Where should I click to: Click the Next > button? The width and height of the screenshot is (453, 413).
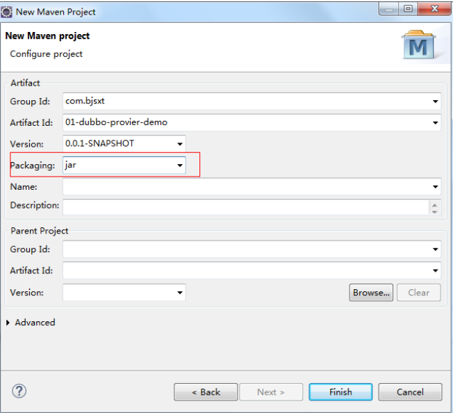click(x=271, y=392)
